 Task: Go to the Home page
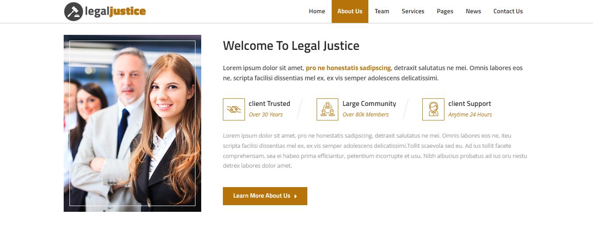click(x=317, y=11)
